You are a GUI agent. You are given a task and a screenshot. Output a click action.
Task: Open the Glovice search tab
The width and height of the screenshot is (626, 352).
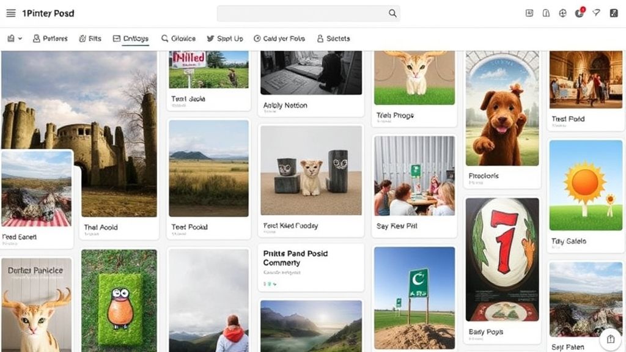pyautogui.click(x=179, y=38)
